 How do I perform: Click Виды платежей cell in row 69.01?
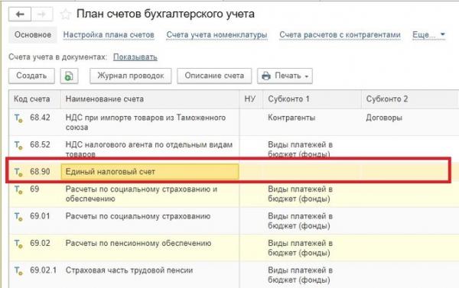coord(300,221)
